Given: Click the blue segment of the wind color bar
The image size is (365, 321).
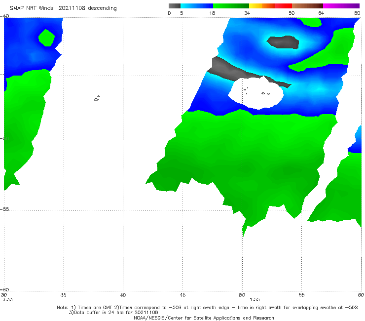Looking at the screenshot, I should pyautogui.click(x=197, y=6).
